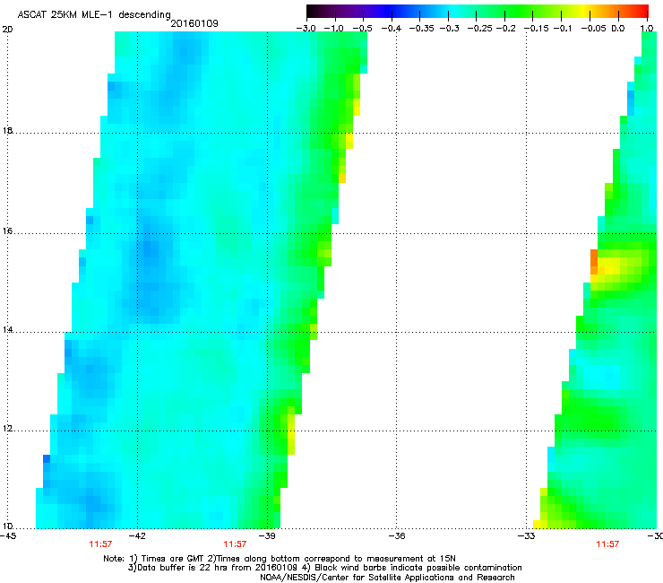
Task: Click the colorbar label 1.0
Action: [647, 29]
